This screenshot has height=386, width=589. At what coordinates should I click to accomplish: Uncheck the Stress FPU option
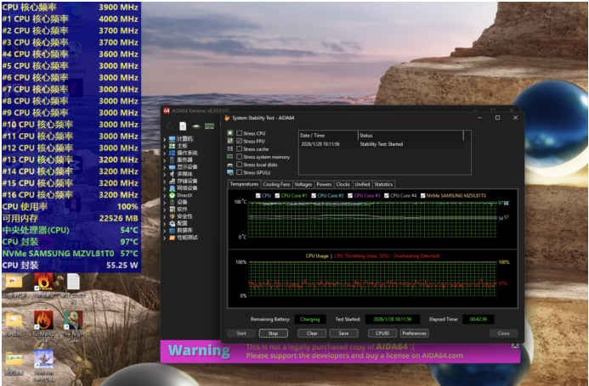[238, 141]
